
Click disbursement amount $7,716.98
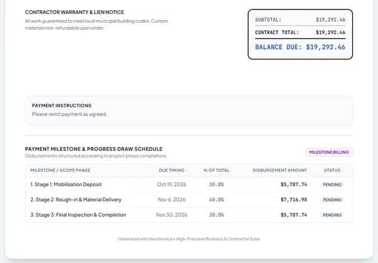[294, 199]
